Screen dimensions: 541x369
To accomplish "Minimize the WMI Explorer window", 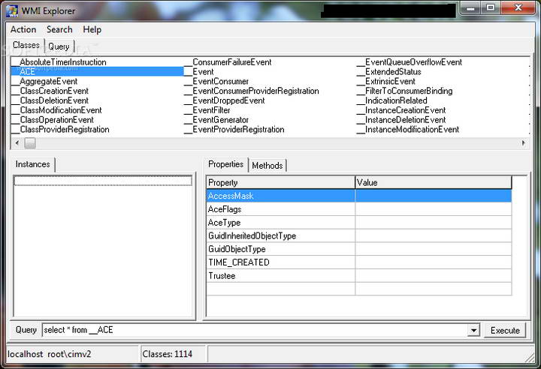I will click(x=470, y=8).
